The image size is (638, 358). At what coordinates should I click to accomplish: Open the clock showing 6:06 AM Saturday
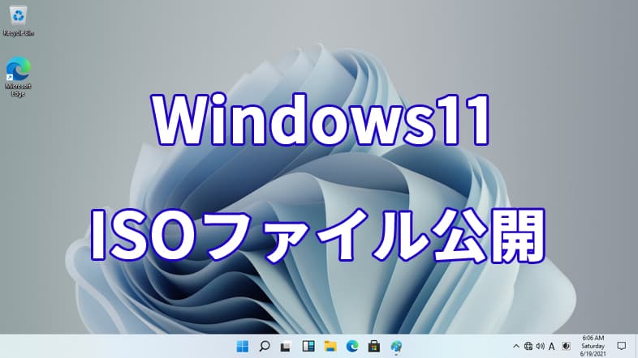coord(593,346)
